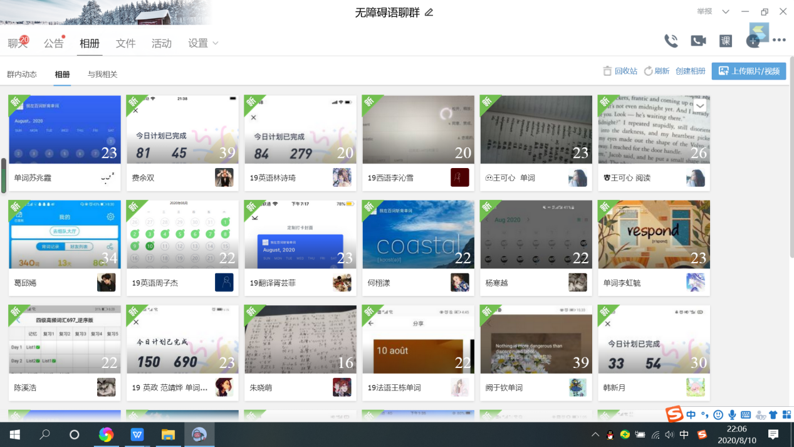This screenshot has width=794, height=447.
Task: Select the 与我相关 sub-tab
Action: pos(102,75)
